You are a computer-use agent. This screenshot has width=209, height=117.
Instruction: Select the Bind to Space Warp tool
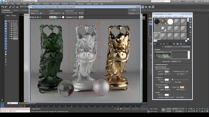[17, 7]
